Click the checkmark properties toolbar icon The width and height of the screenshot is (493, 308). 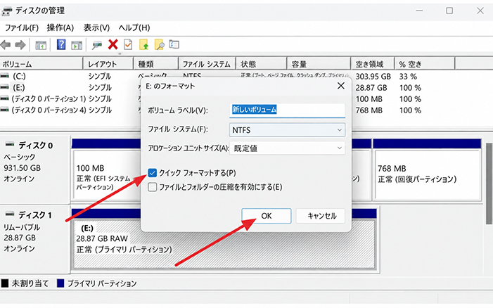[128, 44]
